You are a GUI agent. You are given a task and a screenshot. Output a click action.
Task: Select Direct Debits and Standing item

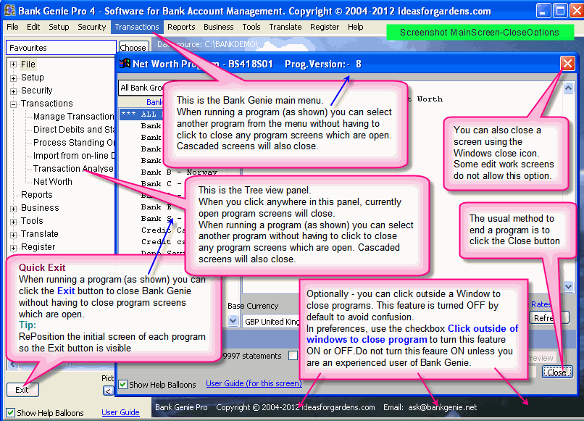(74, 130)
